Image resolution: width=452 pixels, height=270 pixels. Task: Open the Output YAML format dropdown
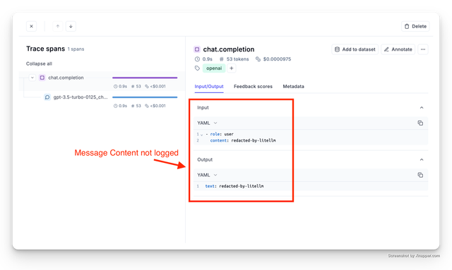[x=207, y=175]
